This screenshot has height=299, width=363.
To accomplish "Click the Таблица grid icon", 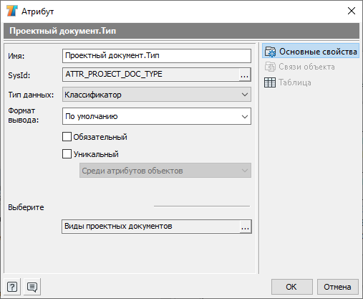I will 270,82.
